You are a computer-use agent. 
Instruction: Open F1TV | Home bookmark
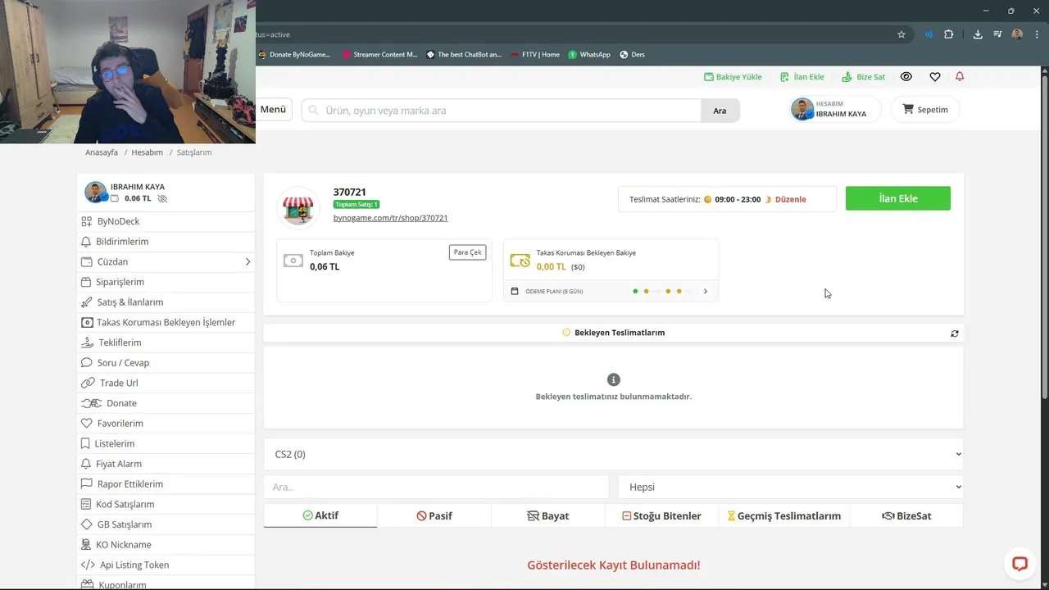[x=534, y=55]
